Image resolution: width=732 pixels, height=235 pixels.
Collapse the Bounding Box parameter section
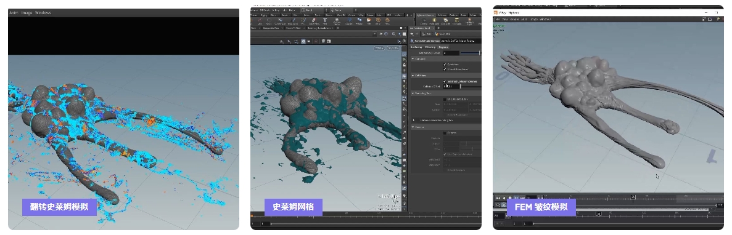coord(413,93)
